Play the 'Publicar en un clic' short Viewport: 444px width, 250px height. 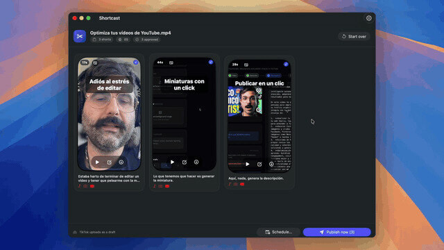(248, 164)
